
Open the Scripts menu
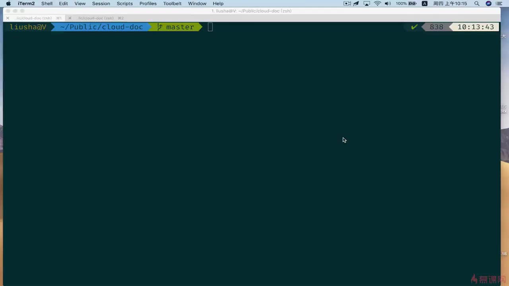coord(124,4)
